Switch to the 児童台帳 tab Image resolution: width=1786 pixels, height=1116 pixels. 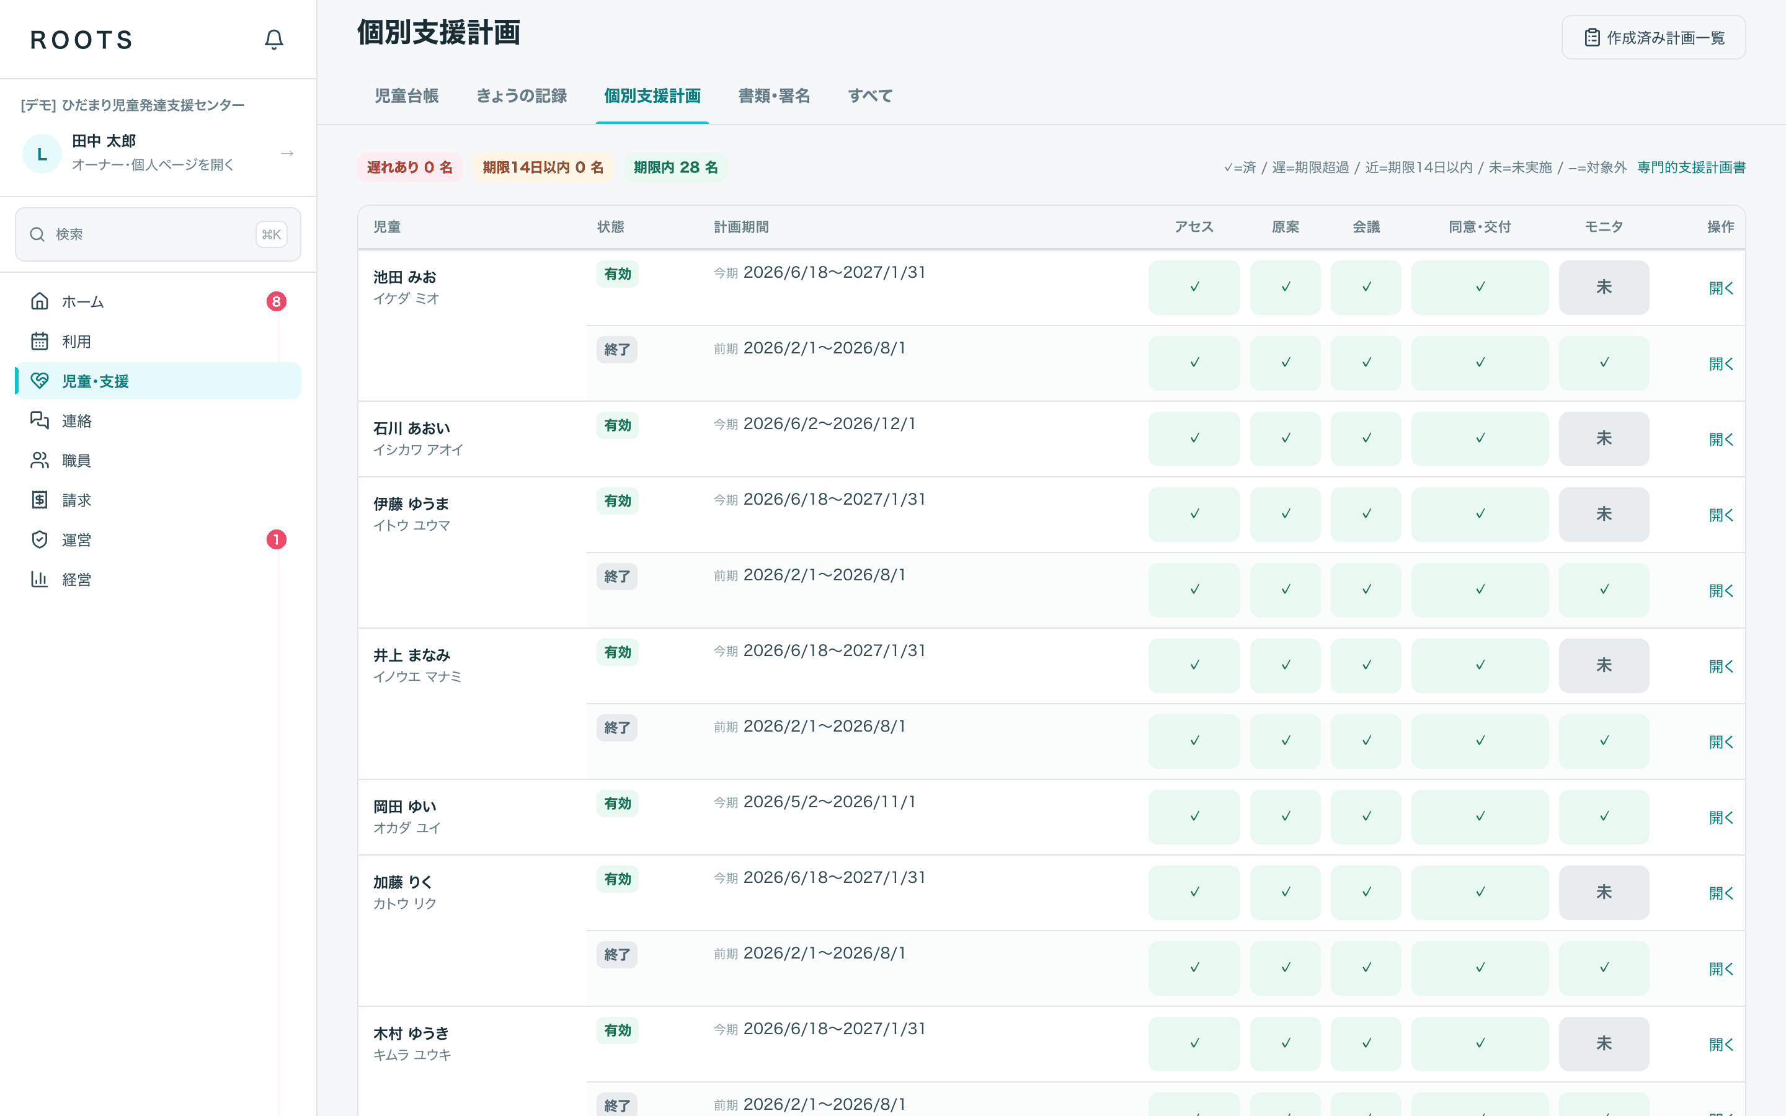point(407,96)
